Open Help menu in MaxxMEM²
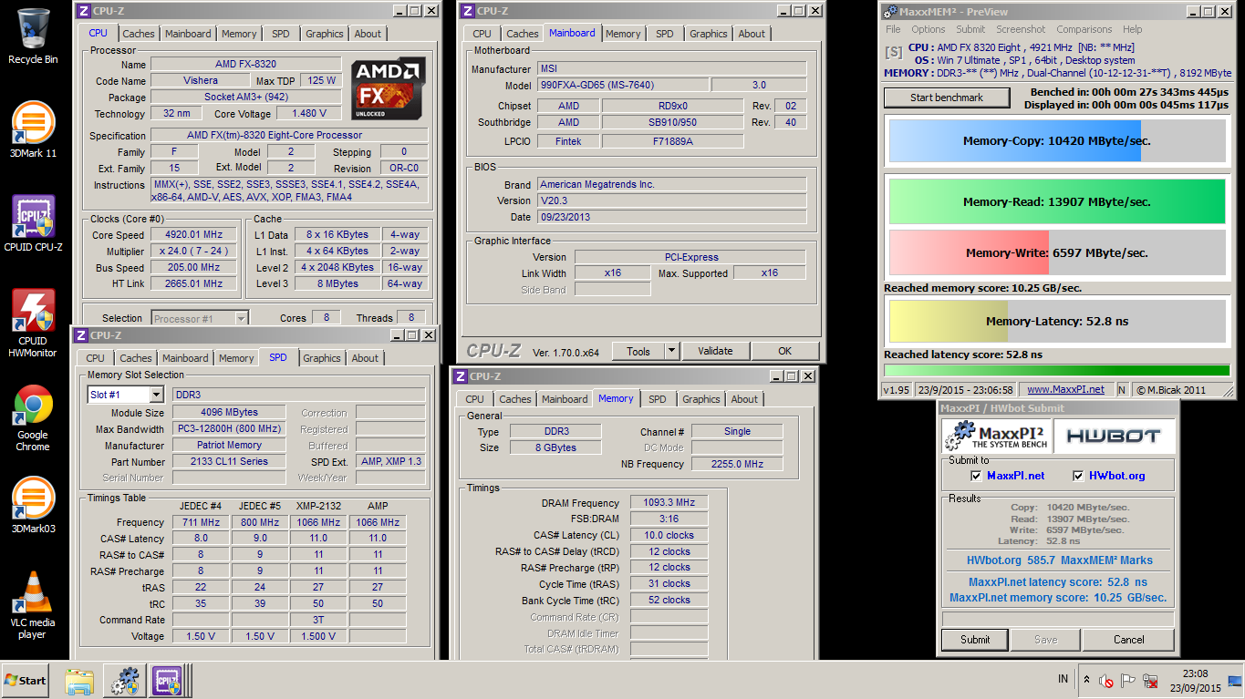1245x699 pixels. (1133, 29)
